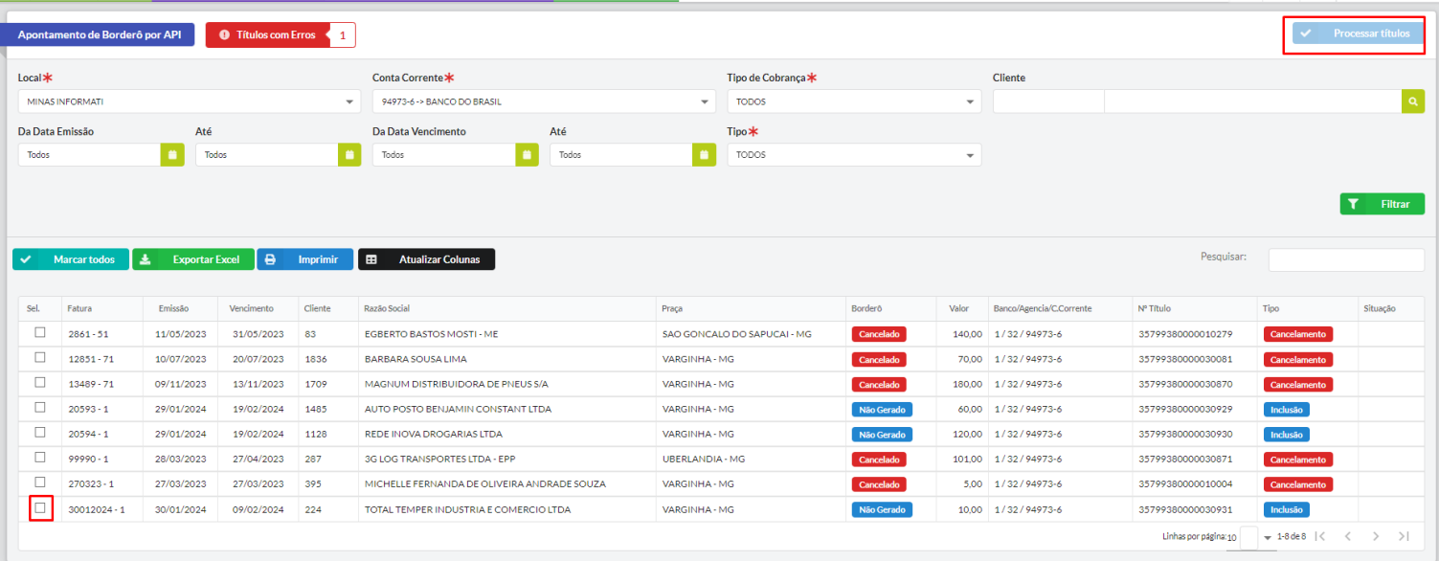Select checkbox for fatura 30012024 - 1
This screenshot has width=1439, height=561.
tap(40, 508)
